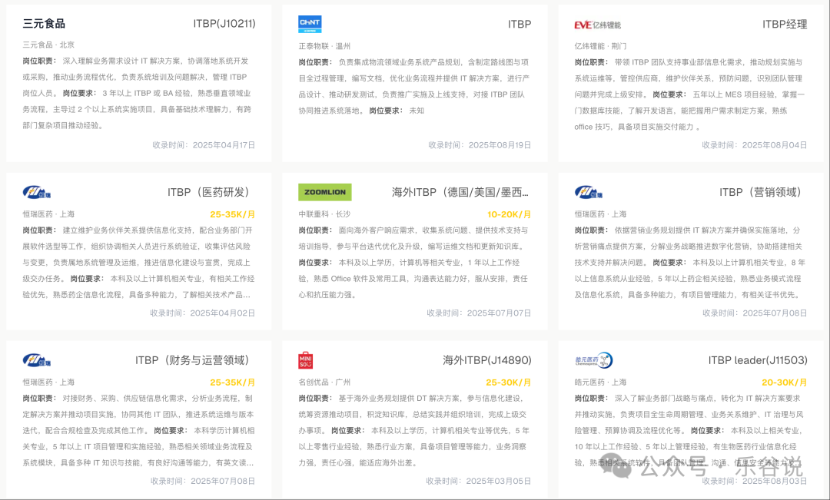Screen dimensions: 830x500
Task: Click the 收录时间 2025年08月04日 date
Action: pyautogui.click(x=755, y=145)
